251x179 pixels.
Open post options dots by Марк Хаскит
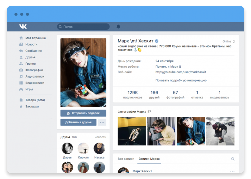pyautogui.click(x=232, y=171)
